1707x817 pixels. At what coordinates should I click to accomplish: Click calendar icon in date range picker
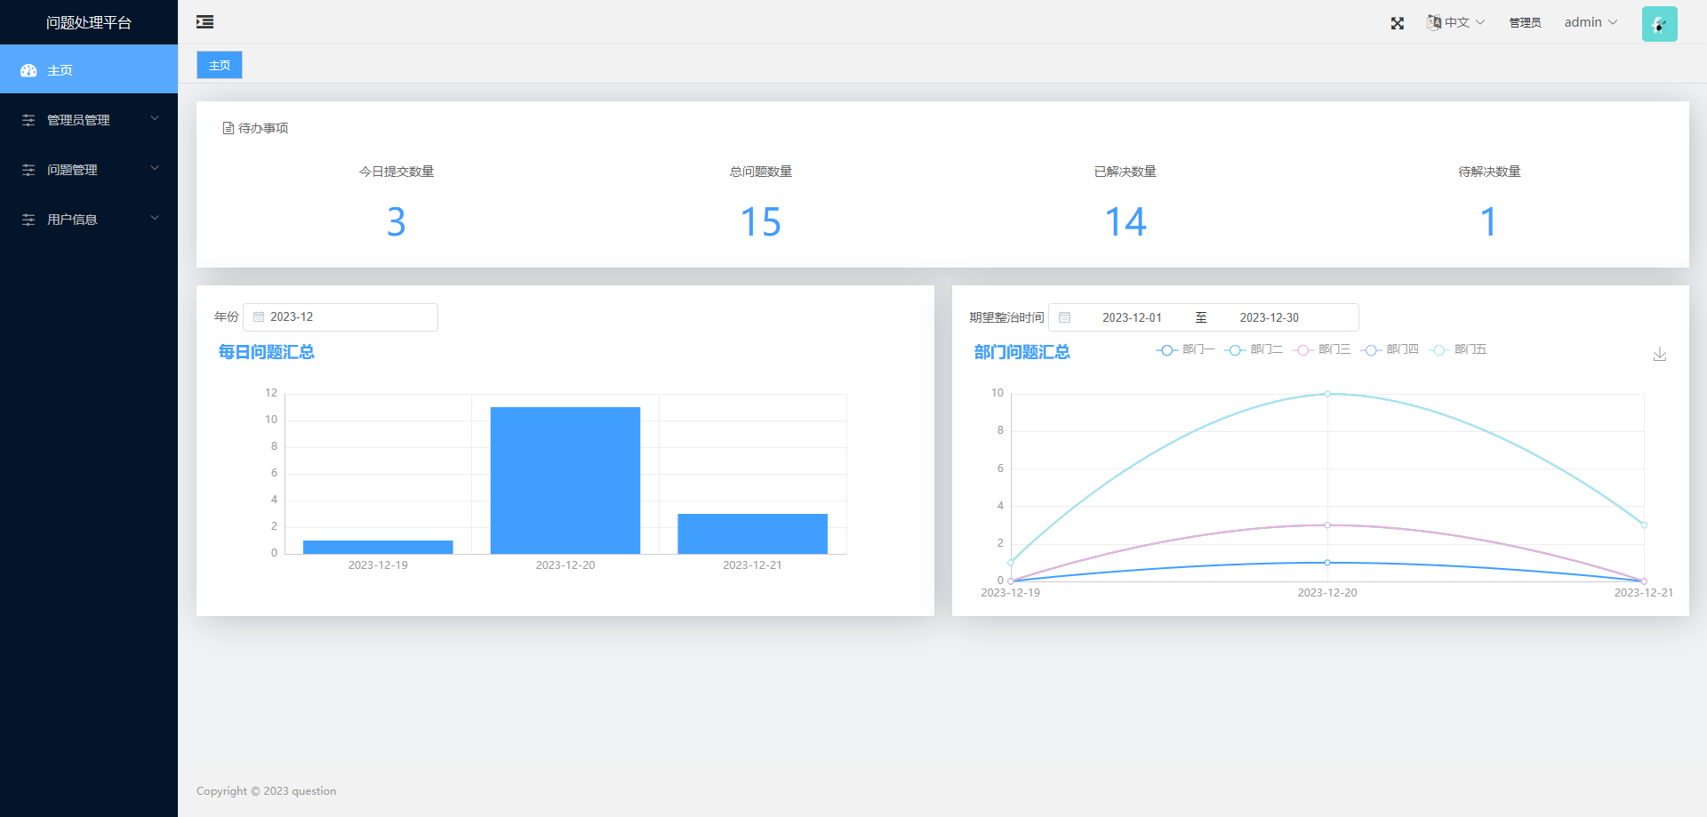pos(1064,317)
